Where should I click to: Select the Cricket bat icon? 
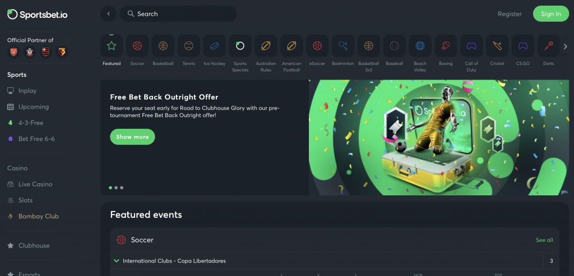pyautogui.click(x=497, y=46)
